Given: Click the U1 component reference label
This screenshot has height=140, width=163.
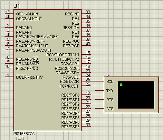Looking at the screenshot, I should click(x=16, y=6).
